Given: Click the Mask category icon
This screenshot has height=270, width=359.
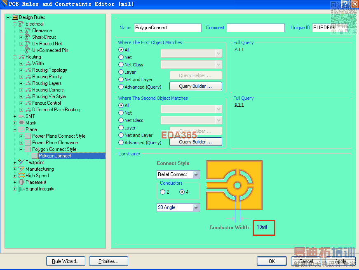Looking at the screenshot, I should tap(21, 123).
